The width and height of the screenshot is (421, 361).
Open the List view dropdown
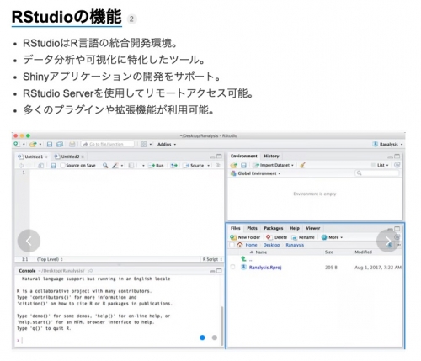click(380, 165)
